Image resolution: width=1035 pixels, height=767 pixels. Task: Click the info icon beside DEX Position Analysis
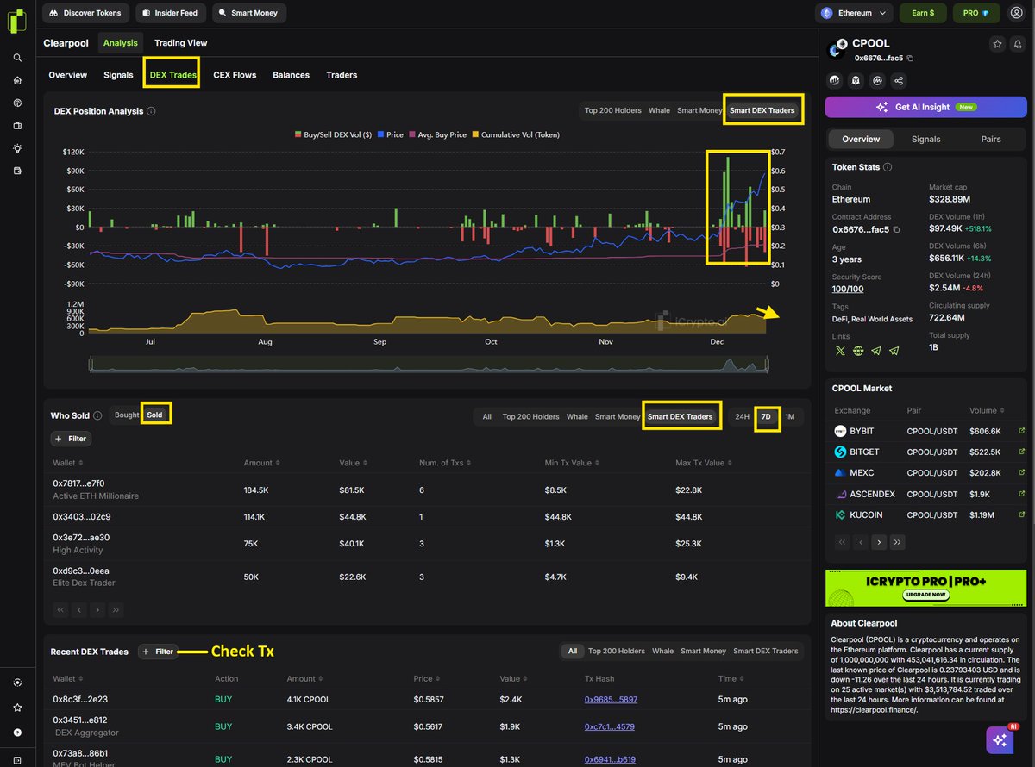click(x=151, y=111)
